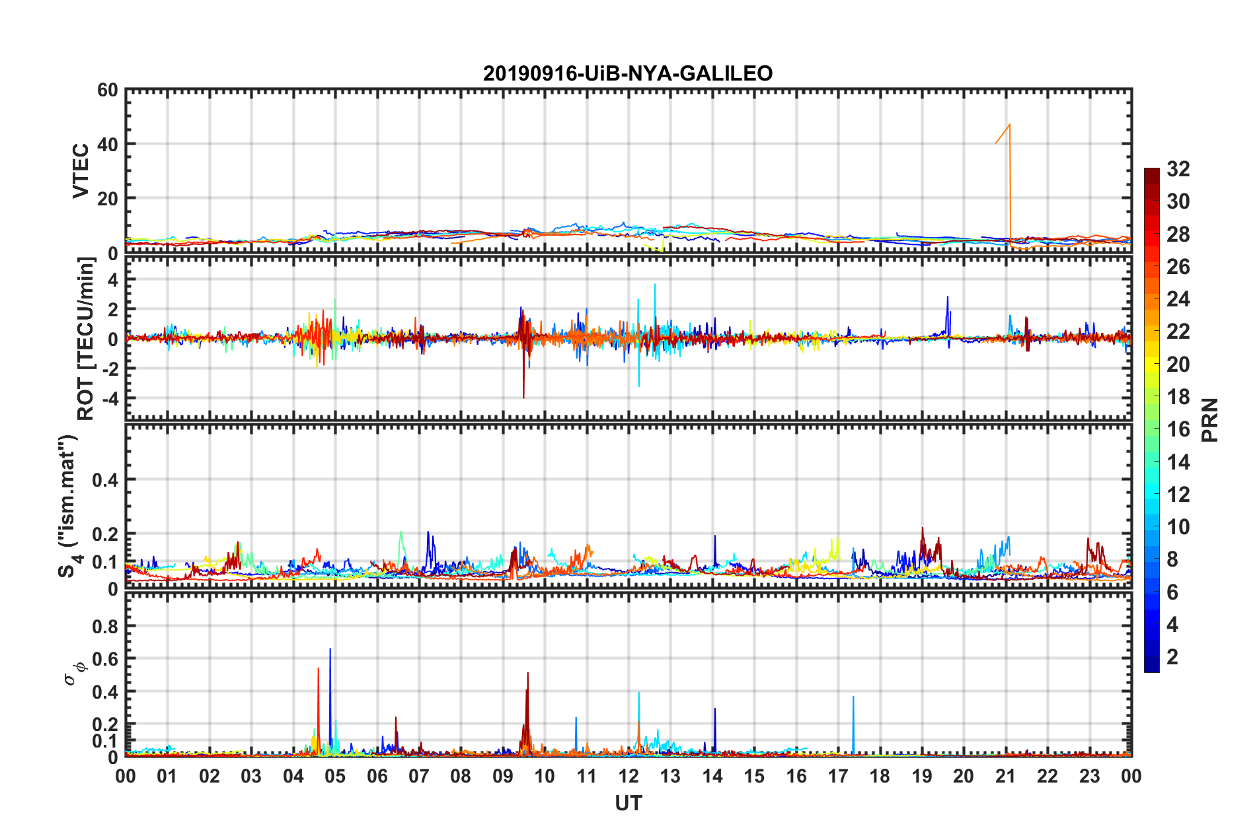Viewport: 1257px width, 840px height.
Task: Click colorbar tick label 26
Action: pyautogui.click(x=1178, y=267)
